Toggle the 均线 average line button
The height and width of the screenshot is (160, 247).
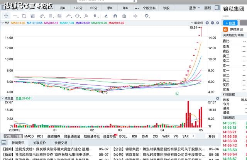[19, 136]
